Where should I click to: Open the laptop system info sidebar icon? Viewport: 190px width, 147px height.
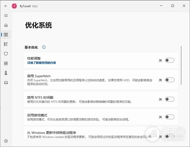(6, 83)
